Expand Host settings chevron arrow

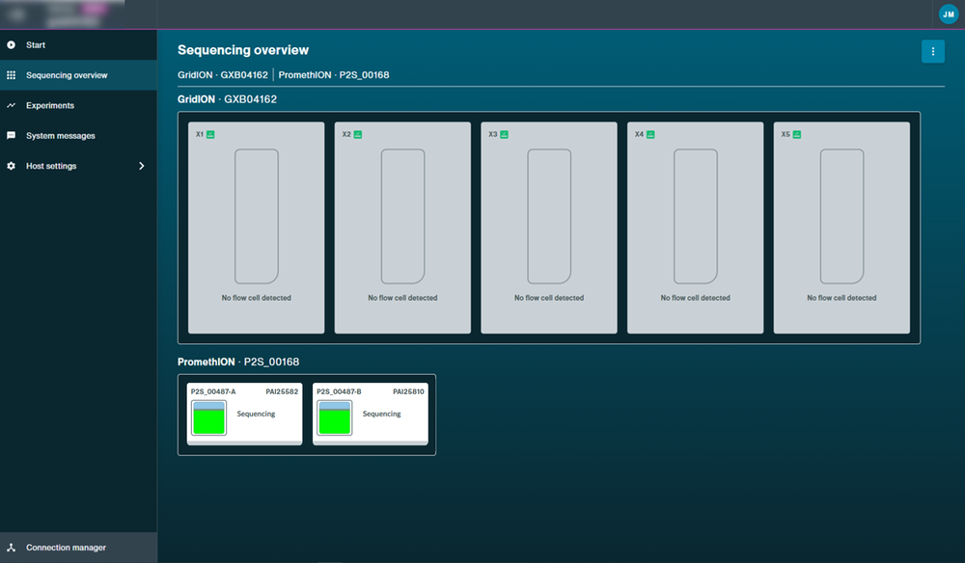tap(142, 166)
